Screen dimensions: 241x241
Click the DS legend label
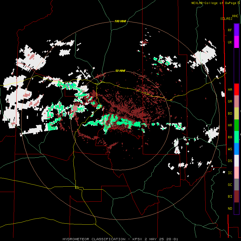(x=230, y=161)
